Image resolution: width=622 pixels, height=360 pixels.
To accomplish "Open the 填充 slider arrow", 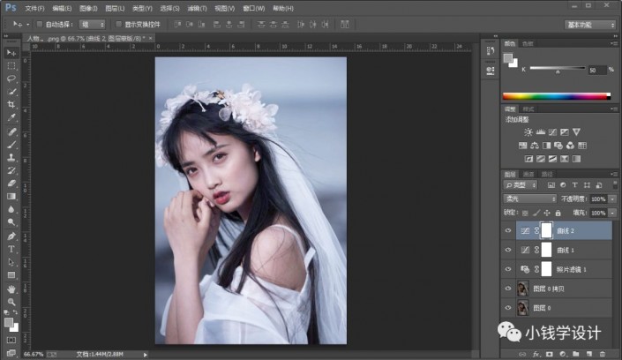I will point(612,214).
